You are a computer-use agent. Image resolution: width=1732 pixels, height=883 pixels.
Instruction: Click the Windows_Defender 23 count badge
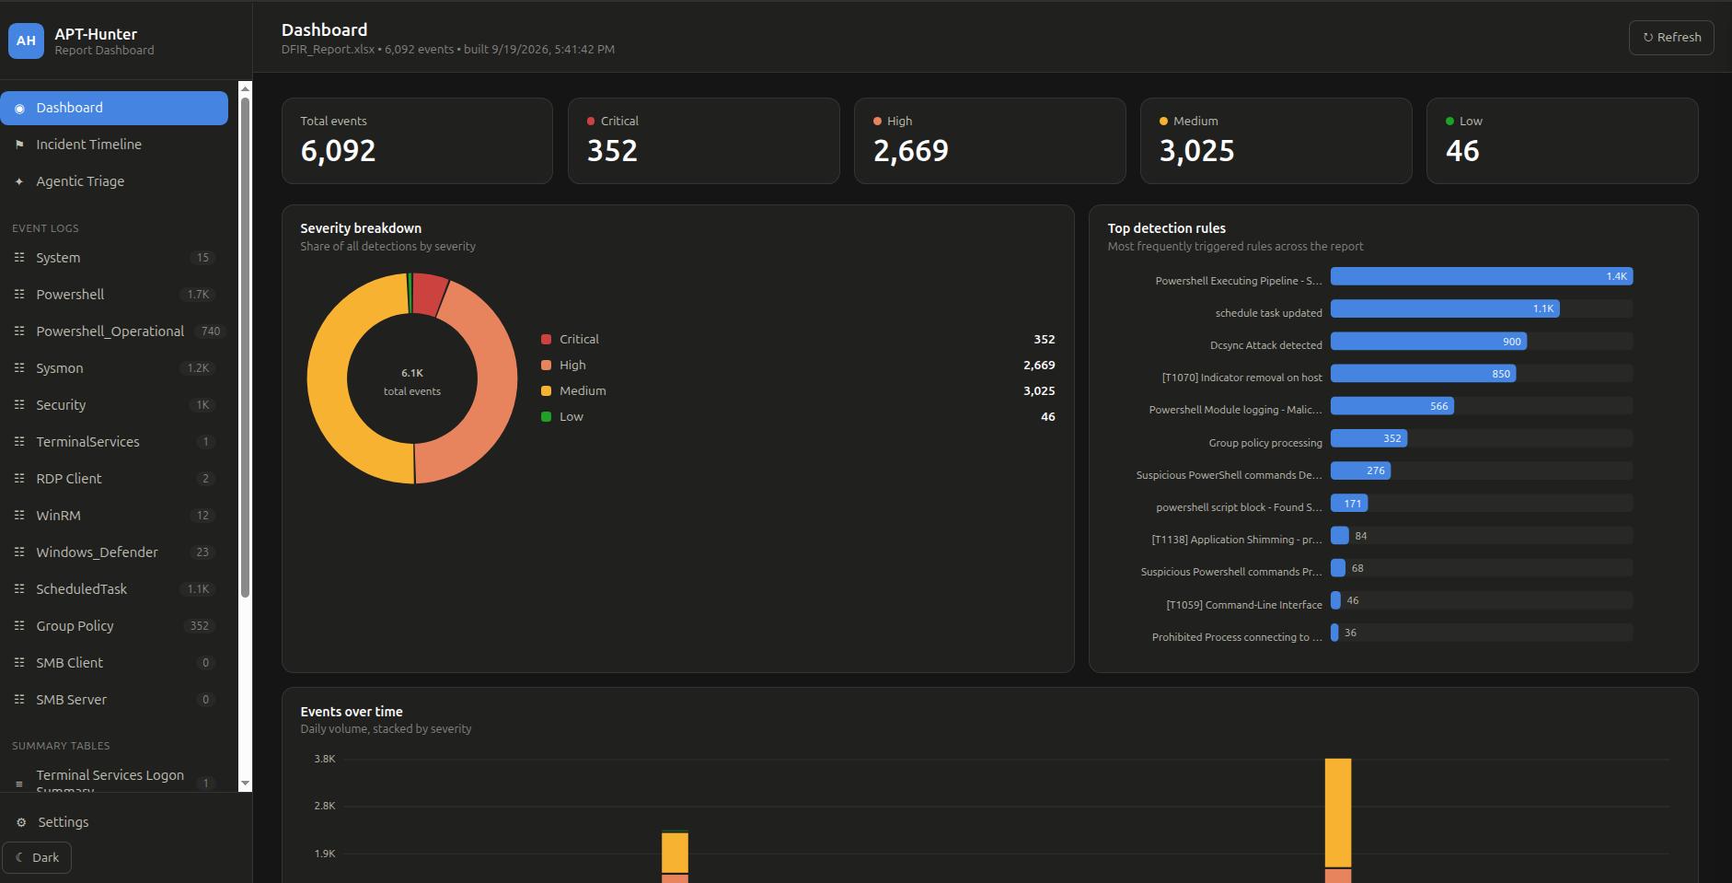pos(202,552)
